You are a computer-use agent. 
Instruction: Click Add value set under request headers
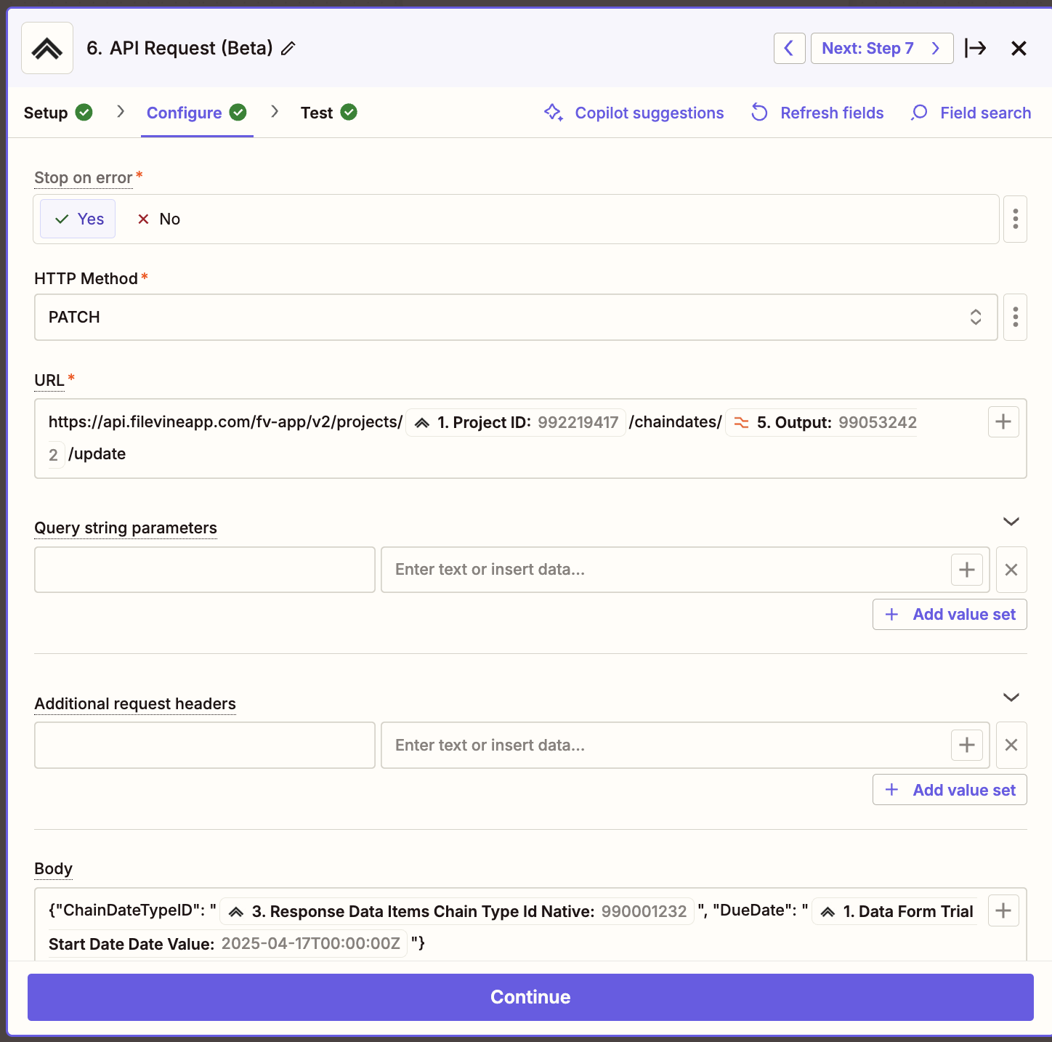tap(950, 790)
